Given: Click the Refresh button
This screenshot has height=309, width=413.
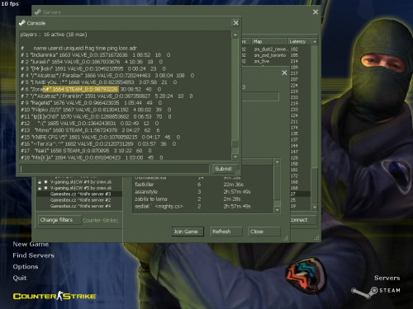Looking at the screenshot, I should [x=226, y=232].
